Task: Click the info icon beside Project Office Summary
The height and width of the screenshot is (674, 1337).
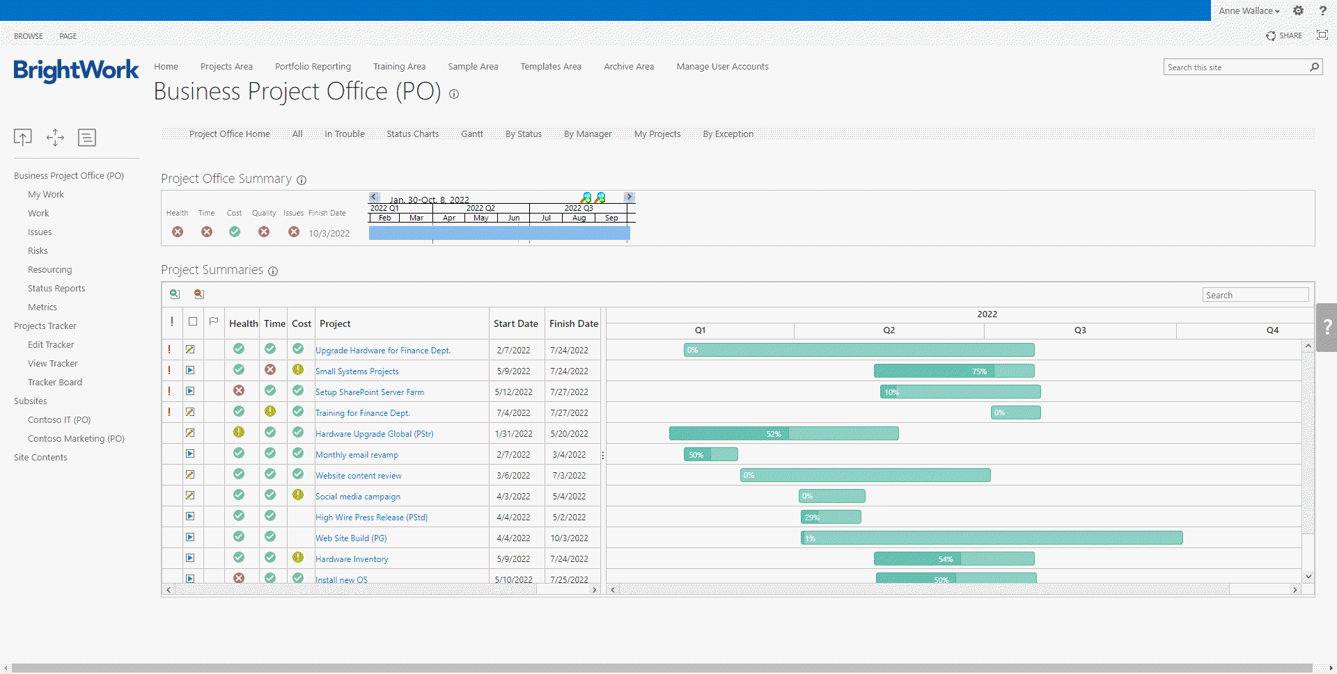Action: point(302,180)
